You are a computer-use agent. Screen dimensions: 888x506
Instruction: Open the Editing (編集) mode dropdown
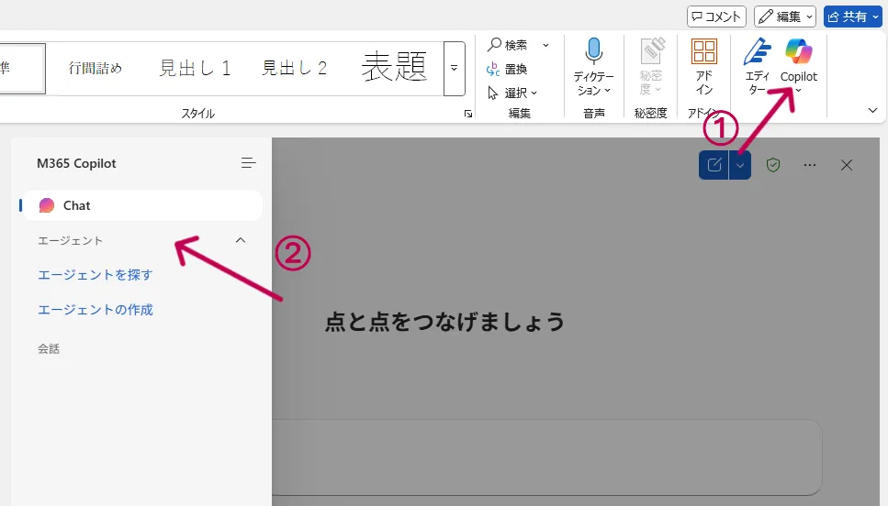(785, 16)
